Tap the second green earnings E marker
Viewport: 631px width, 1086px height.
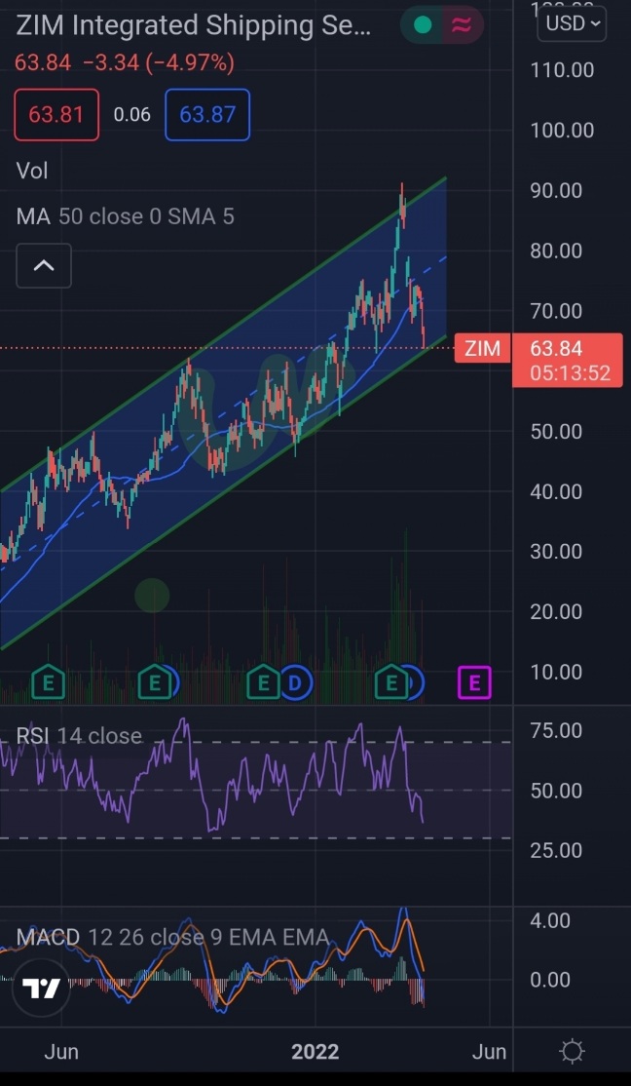pyautogui.click(x=153, y=684)
